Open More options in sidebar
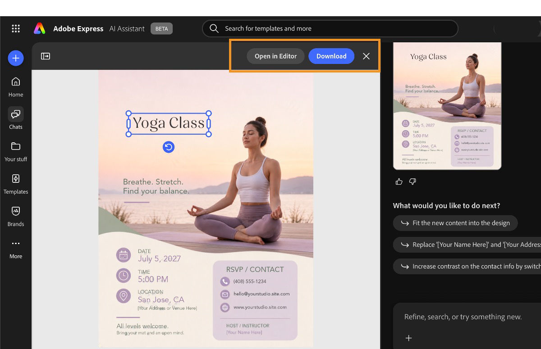Screen dimensions: 541x349 pos(16,249)
